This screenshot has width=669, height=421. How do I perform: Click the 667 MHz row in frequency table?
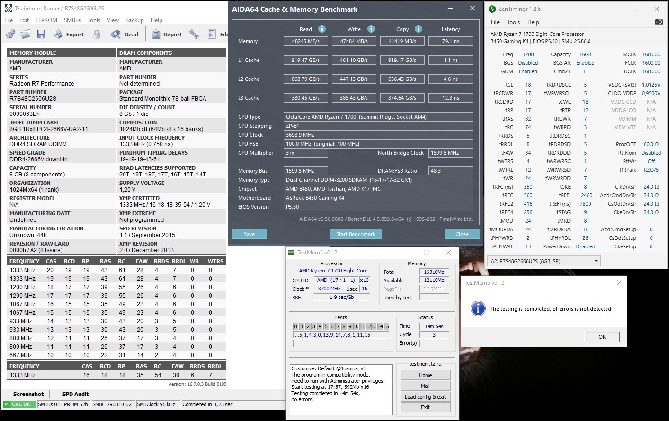pyautogui.click(x=116, y=355)
